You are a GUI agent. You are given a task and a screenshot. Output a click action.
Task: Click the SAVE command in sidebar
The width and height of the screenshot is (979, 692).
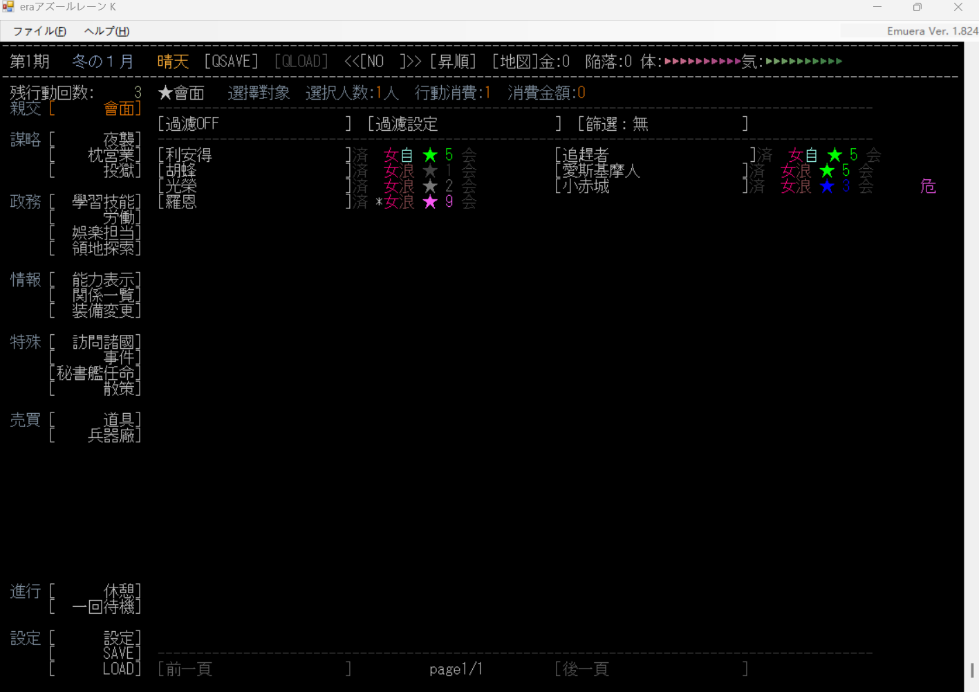pos(95,653)
